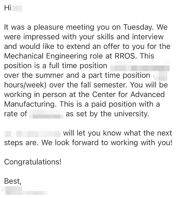
Task: Click the phrase steps are
Action: (21, 143)
